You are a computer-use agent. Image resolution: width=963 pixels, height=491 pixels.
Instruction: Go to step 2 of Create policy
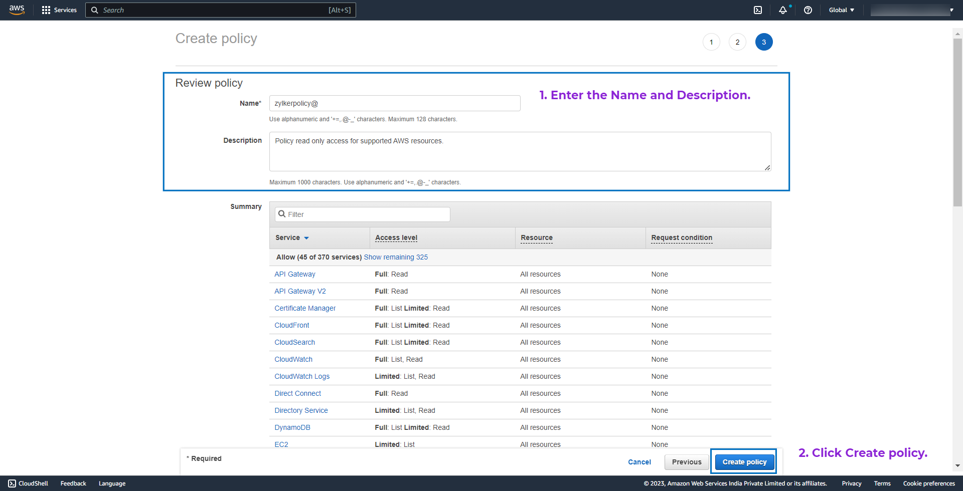point(737,42)
